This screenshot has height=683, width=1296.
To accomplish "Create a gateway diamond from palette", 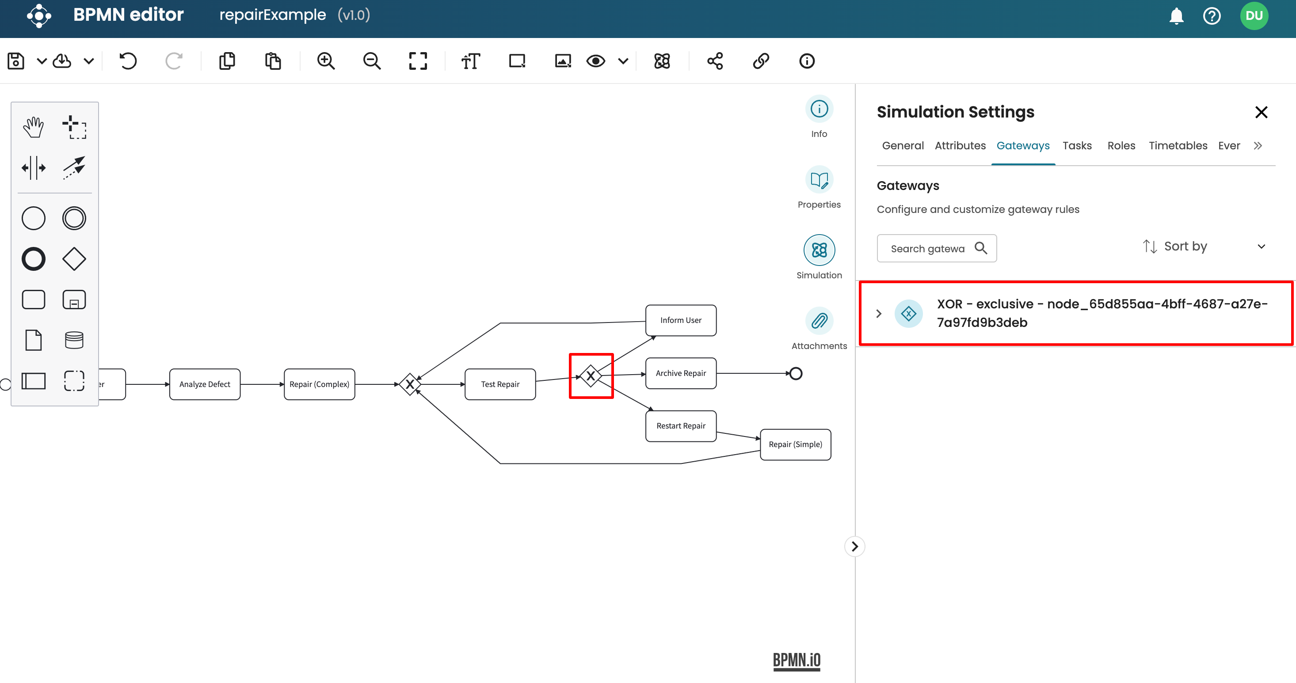I will tap(74, 259).
